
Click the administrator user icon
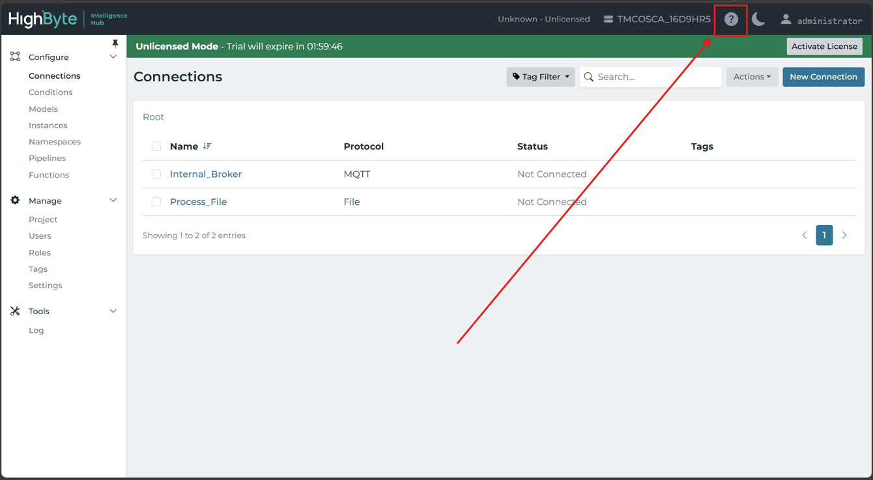tap(786, 20)
